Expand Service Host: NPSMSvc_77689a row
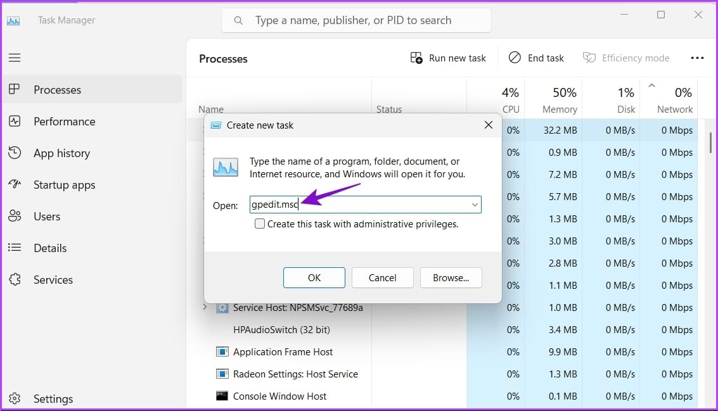This screenshot has width=718, height=411. pos(205,307)
